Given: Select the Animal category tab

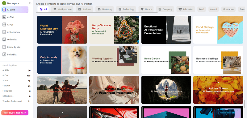Looking at the screenshot, I should [213, 9].
